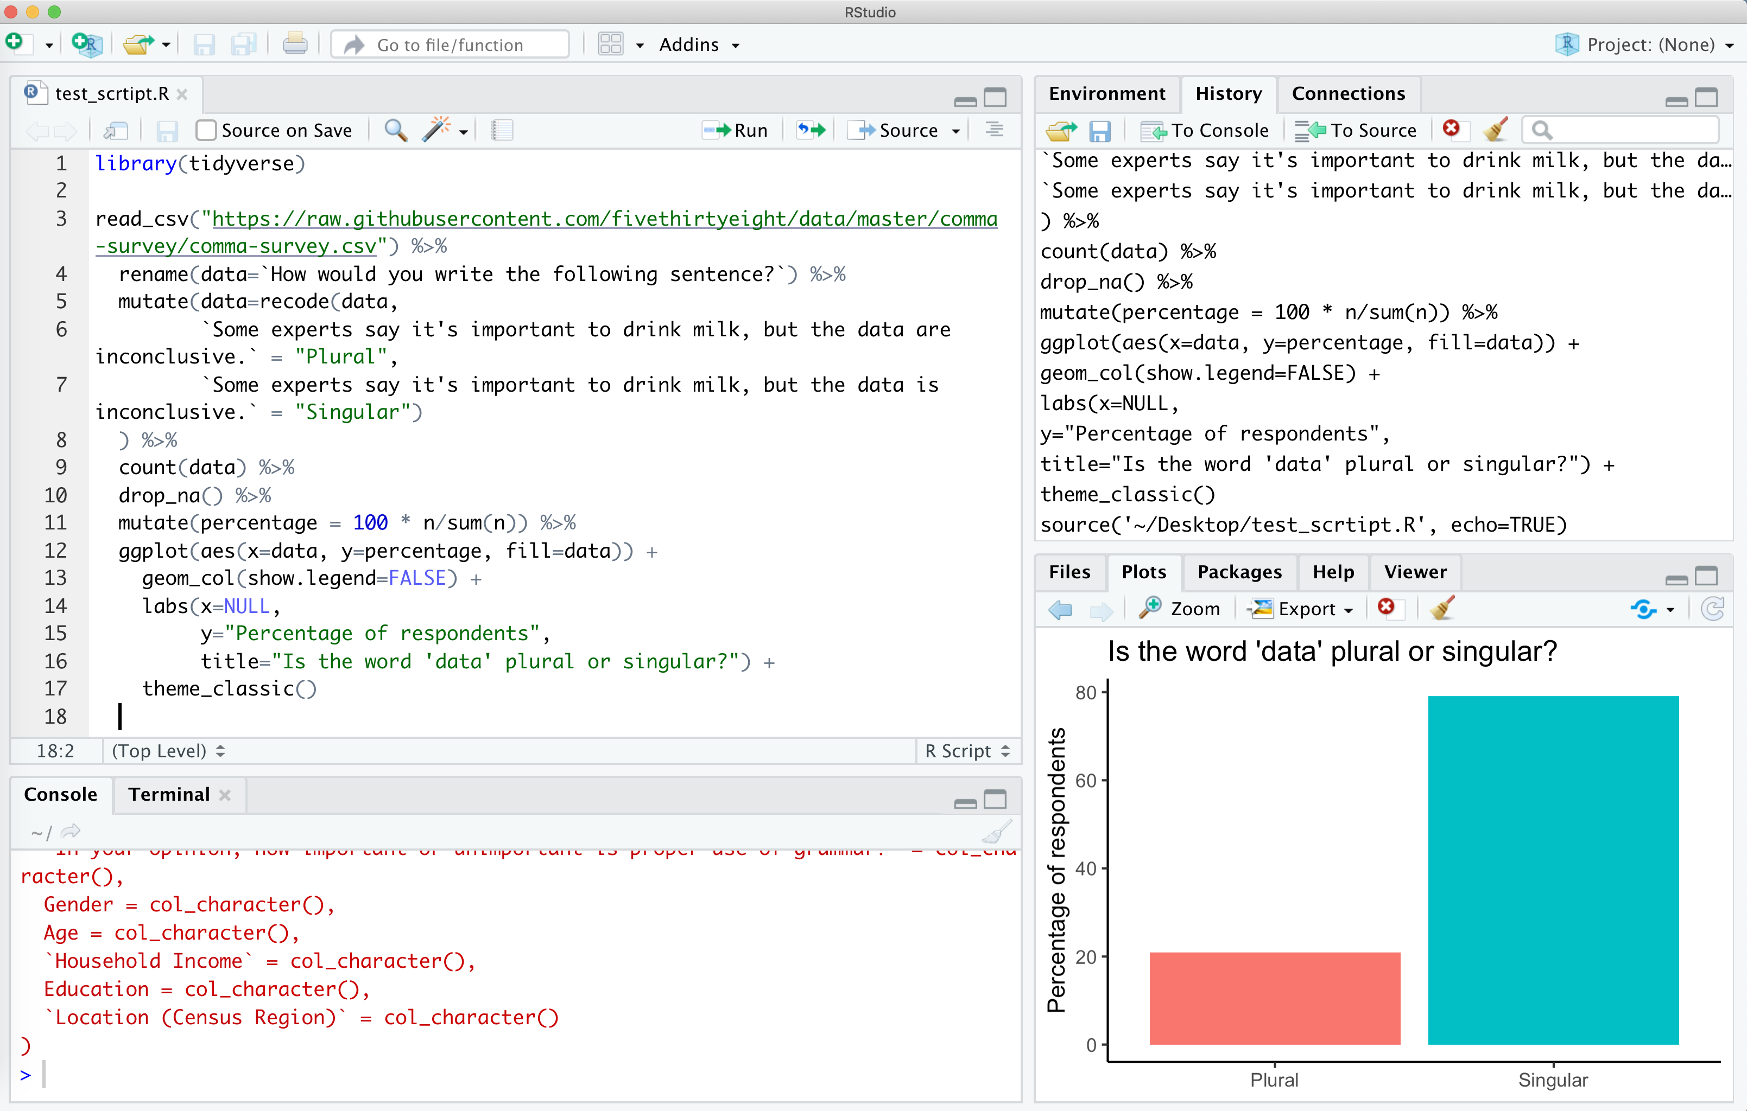This screenshot has width=1747, height=1111.
Task: Open the code tools magic wand
Action: [436, 131]
